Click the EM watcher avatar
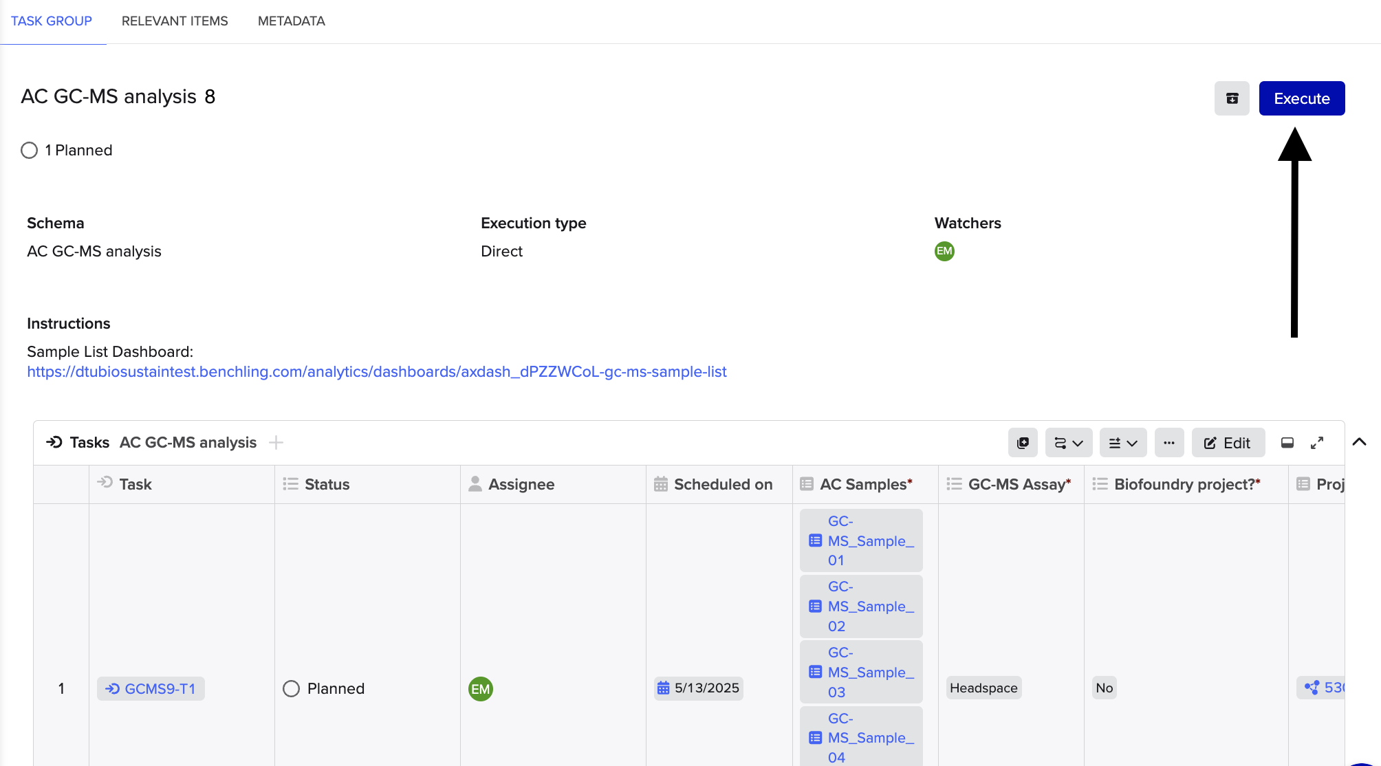This screenshot has height=766, width=1381. pos(944,251)
